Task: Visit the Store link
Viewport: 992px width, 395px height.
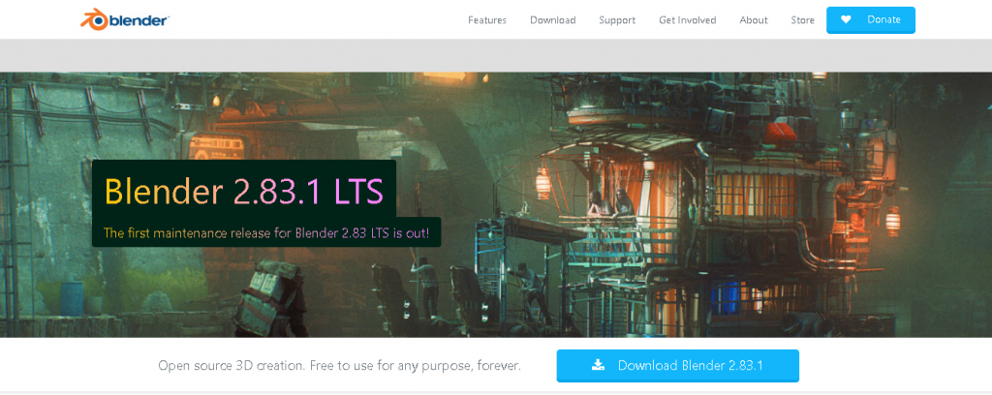Action: [803, 20]
